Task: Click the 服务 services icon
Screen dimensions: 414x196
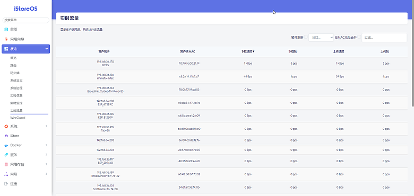Action: [x=6, y=155]
